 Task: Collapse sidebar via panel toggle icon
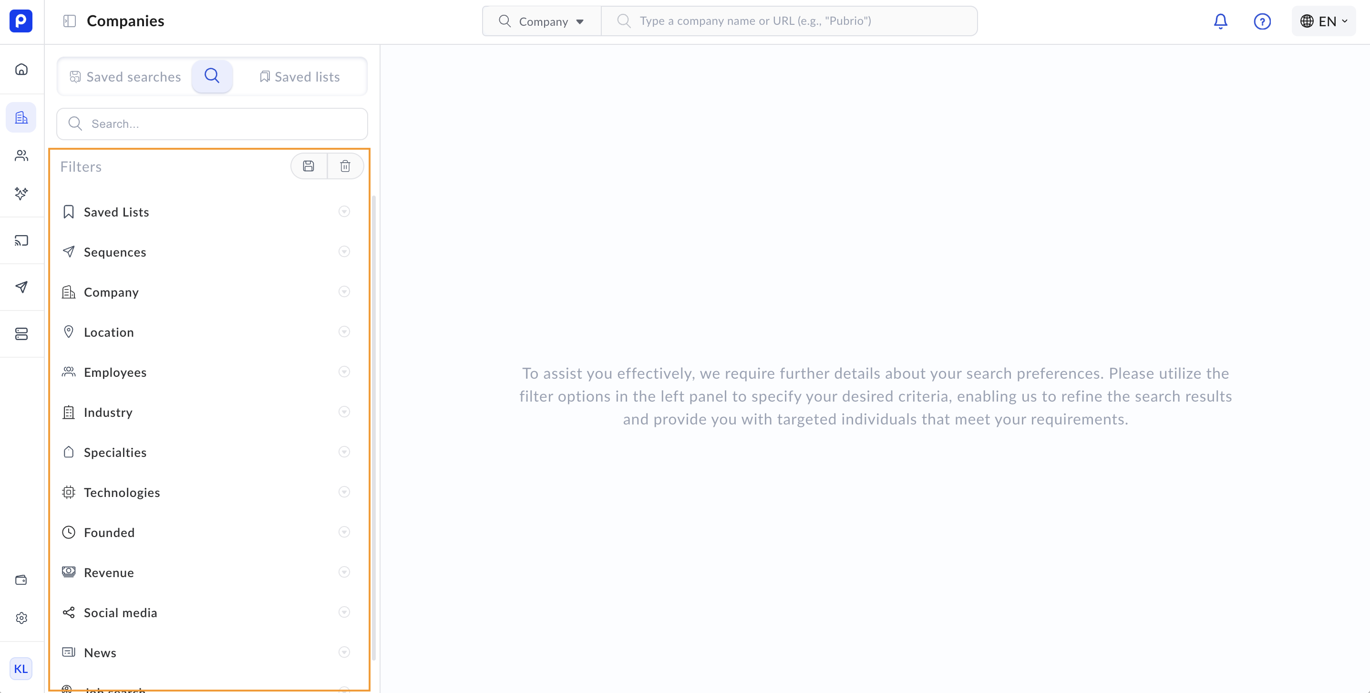point(70,21)
